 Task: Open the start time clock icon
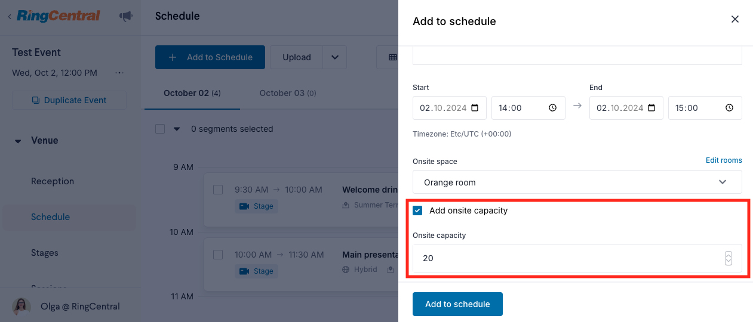[552, 108]
